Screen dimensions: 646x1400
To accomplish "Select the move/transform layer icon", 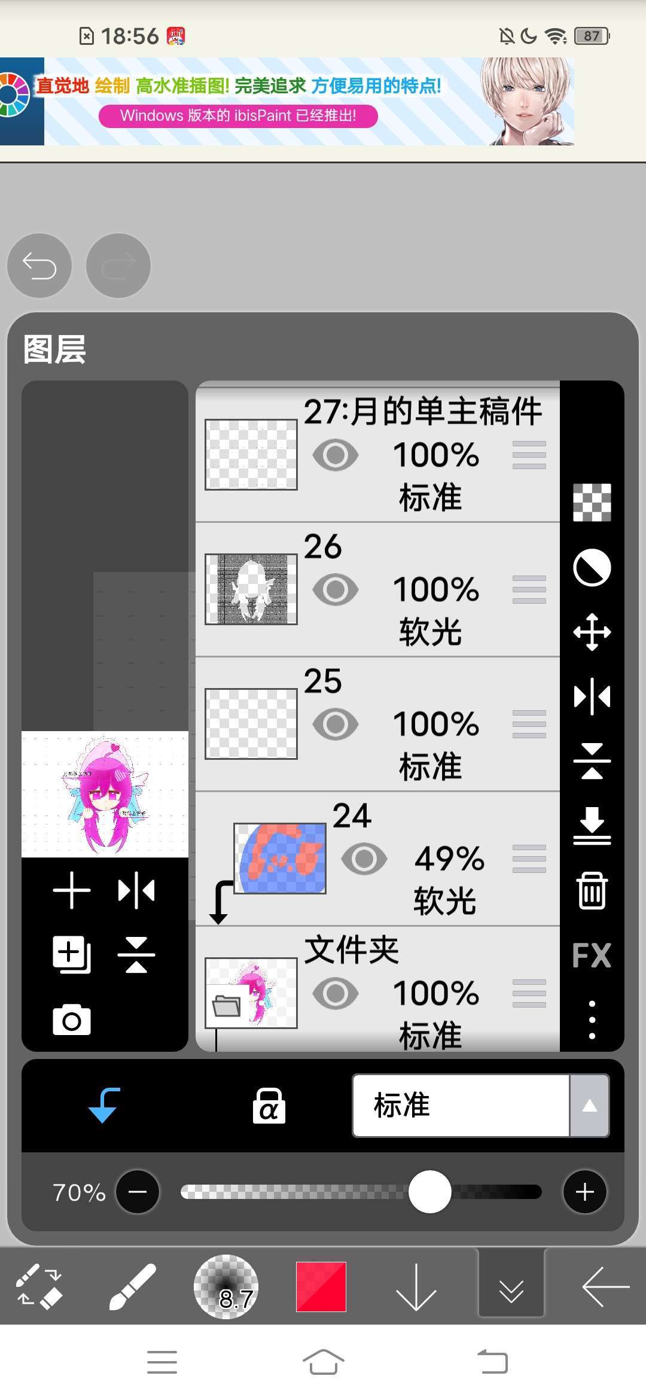I will click(x=592, y=632).
